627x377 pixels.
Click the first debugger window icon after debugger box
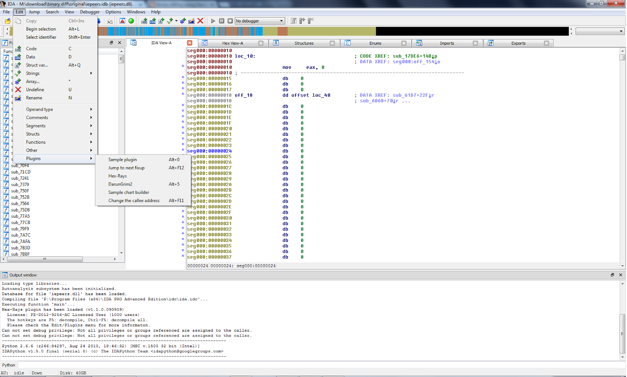tap(294, 21)
